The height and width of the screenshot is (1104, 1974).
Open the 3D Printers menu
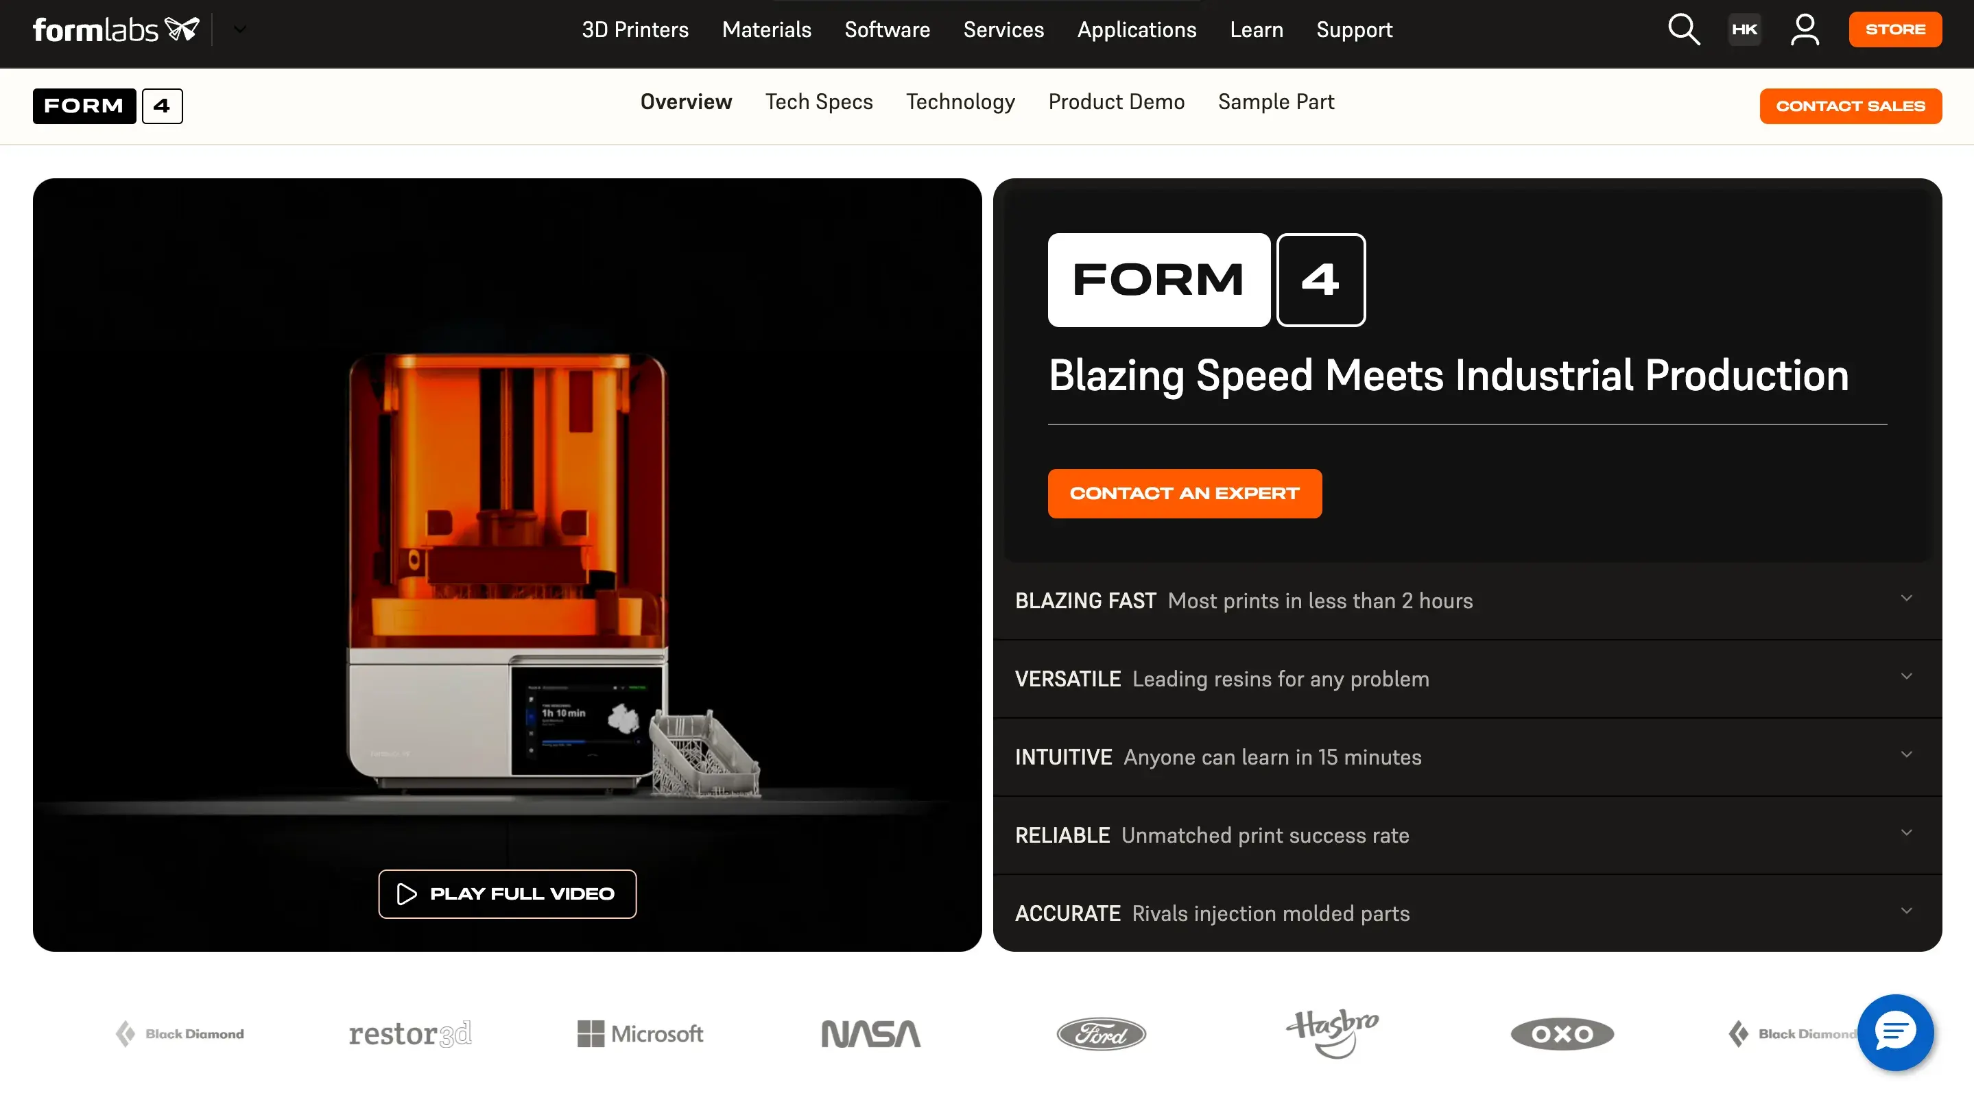tap(634, 30)
